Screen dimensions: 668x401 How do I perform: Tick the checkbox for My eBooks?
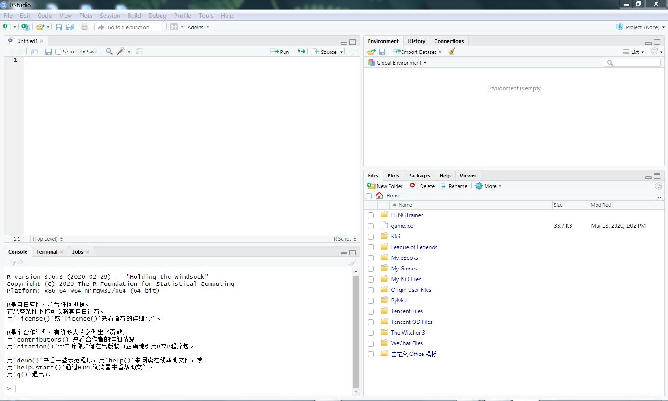click(370, 258)
